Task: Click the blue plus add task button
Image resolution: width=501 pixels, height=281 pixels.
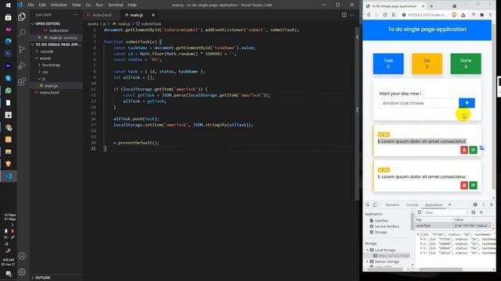Action: (x=467, y=103)
